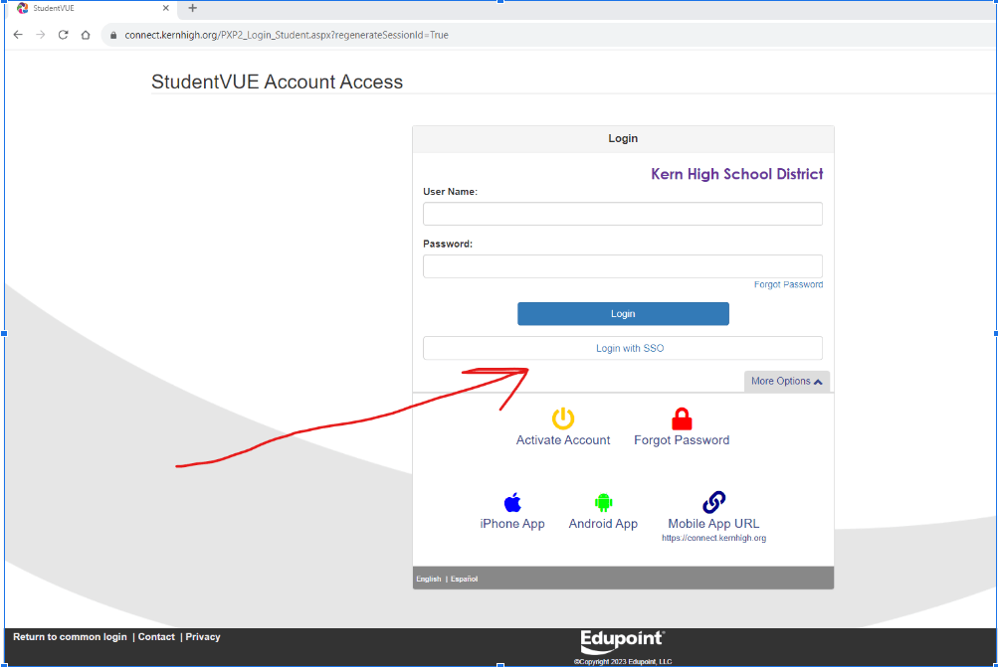Reload the page with the refresh icon
Screen dimensions: 998x667
pyautogui.click(x=63, y=35)
